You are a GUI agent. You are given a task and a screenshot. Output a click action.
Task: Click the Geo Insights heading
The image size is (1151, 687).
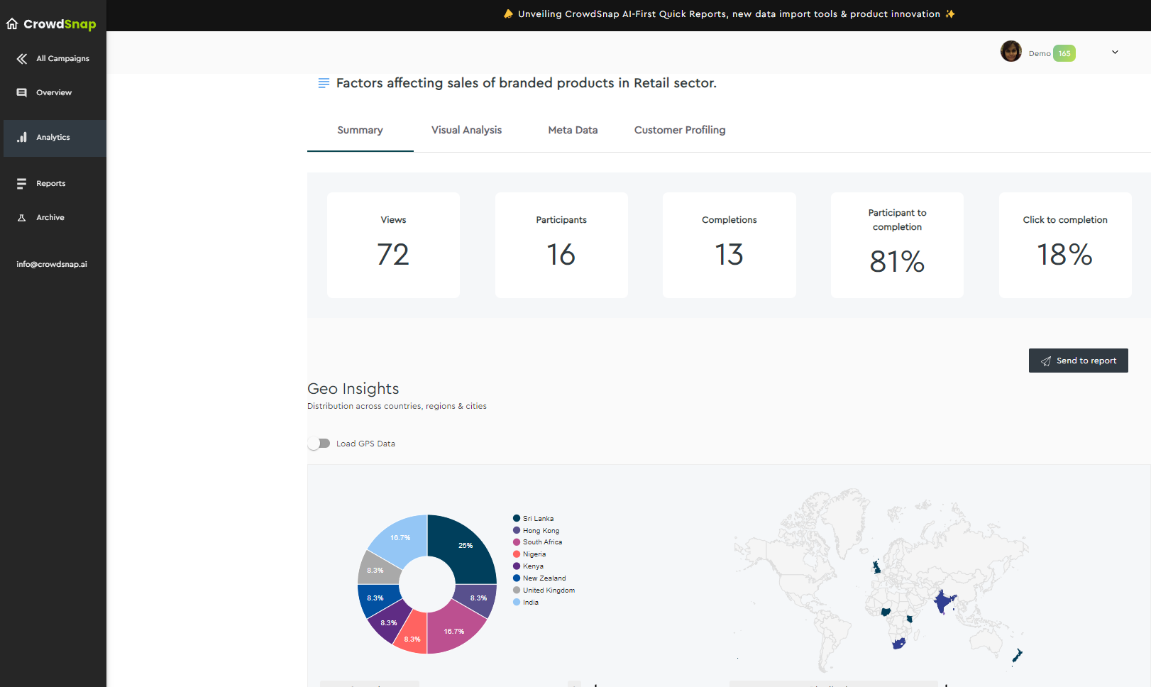click(x=353, y=389)
